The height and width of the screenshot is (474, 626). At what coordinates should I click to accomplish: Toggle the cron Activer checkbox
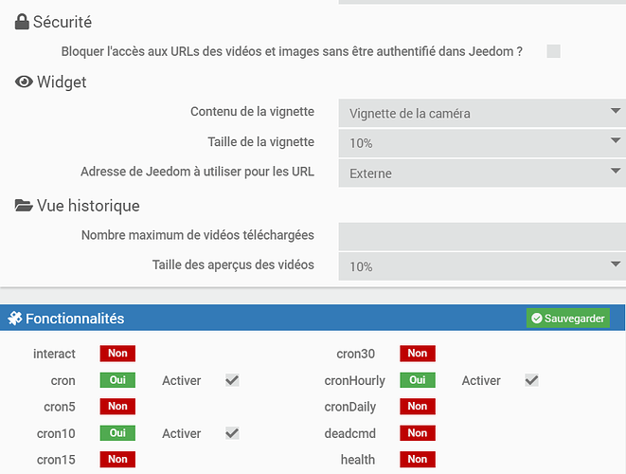[x=232, y=380]
